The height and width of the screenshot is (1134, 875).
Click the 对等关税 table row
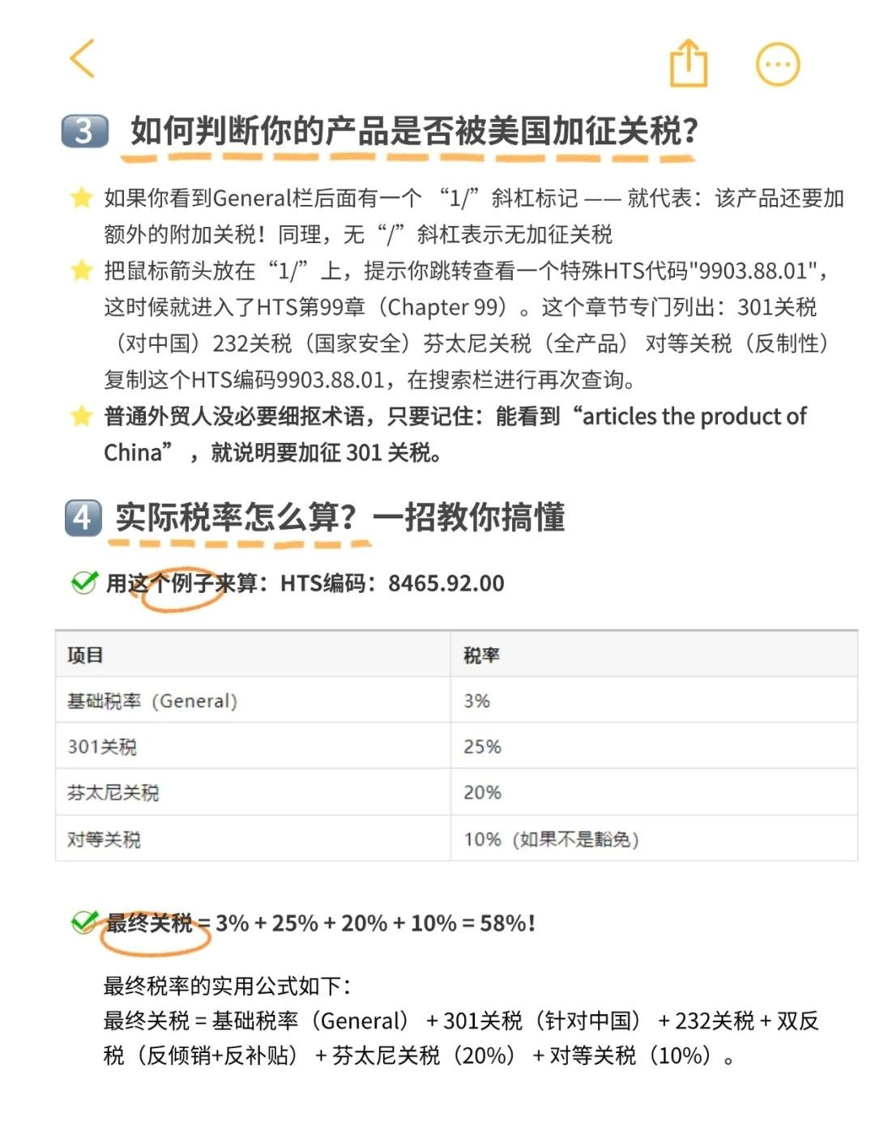pos(456,838)
